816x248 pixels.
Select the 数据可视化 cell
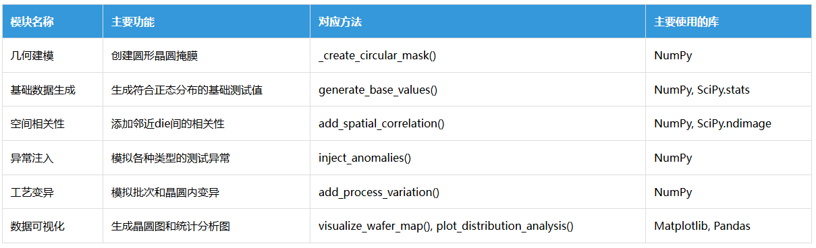[53, 226]
